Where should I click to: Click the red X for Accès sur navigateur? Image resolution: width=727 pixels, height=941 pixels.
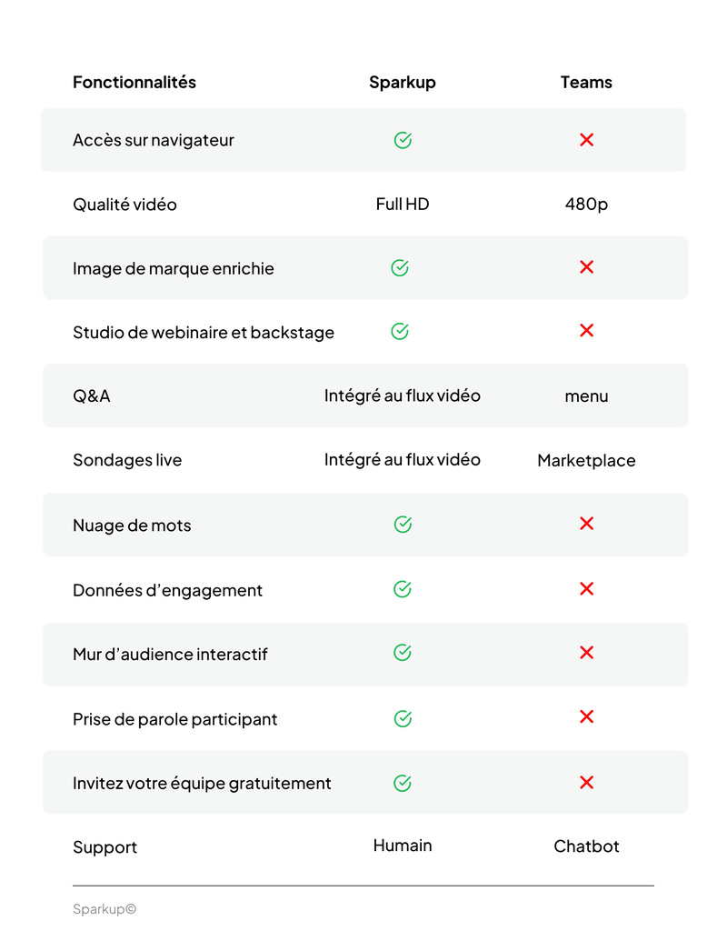click(x=587, y=140)
